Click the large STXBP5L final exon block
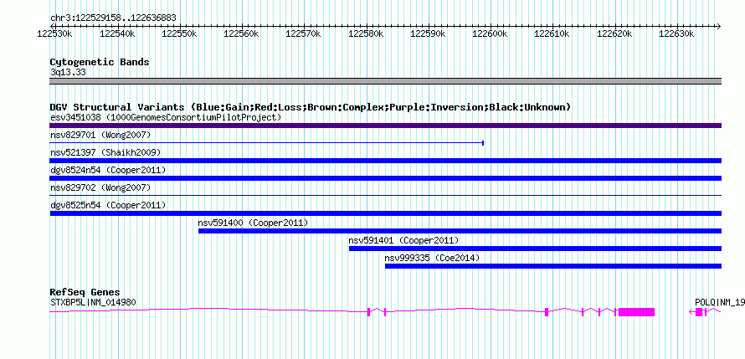Image resolution: width=745 pixels, height=359 pixels. [636, 312]
